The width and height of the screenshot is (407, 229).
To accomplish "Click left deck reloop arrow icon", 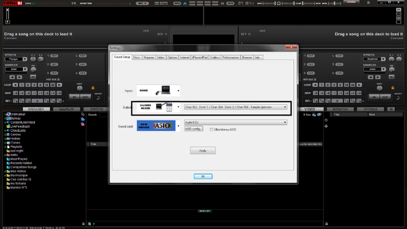I will (x=98, y=98).
